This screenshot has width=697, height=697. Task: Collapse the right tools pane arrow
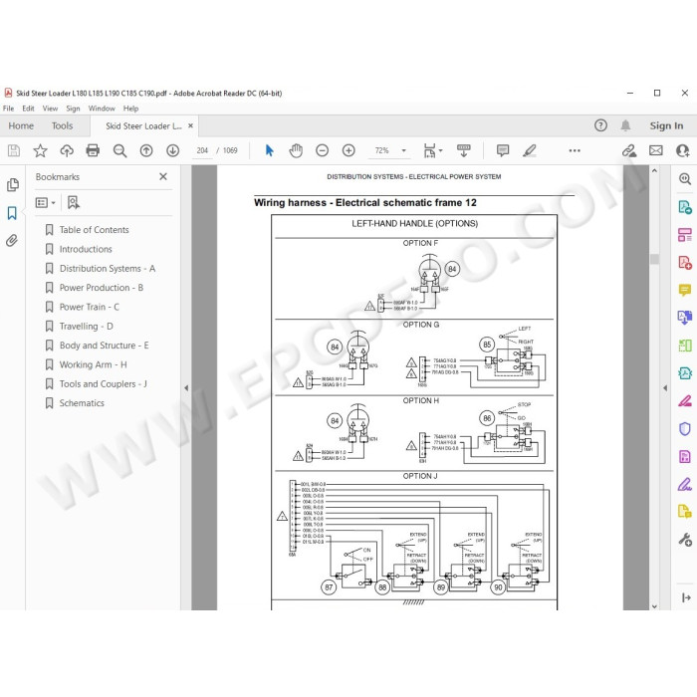tap(665, 388)
